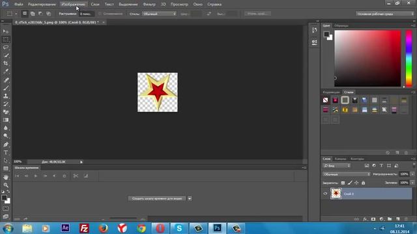417x234 pixels.
Task: Open the Файл menu
Action: (x=18, y=5)
